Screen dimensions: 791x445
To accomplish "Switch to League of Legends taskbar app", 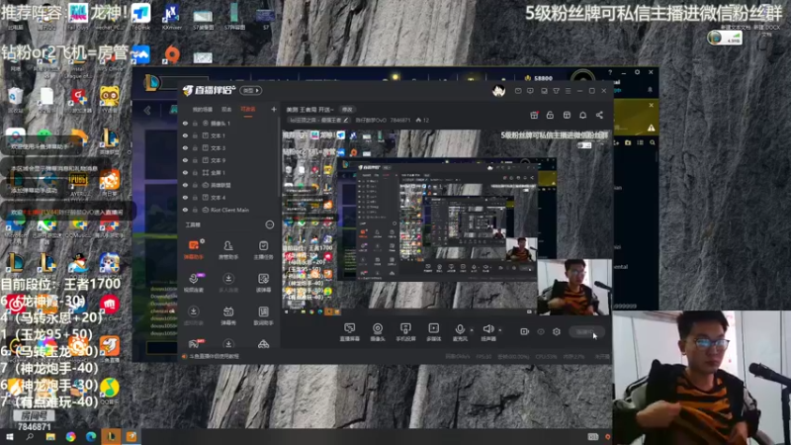I will coord(111,436).
